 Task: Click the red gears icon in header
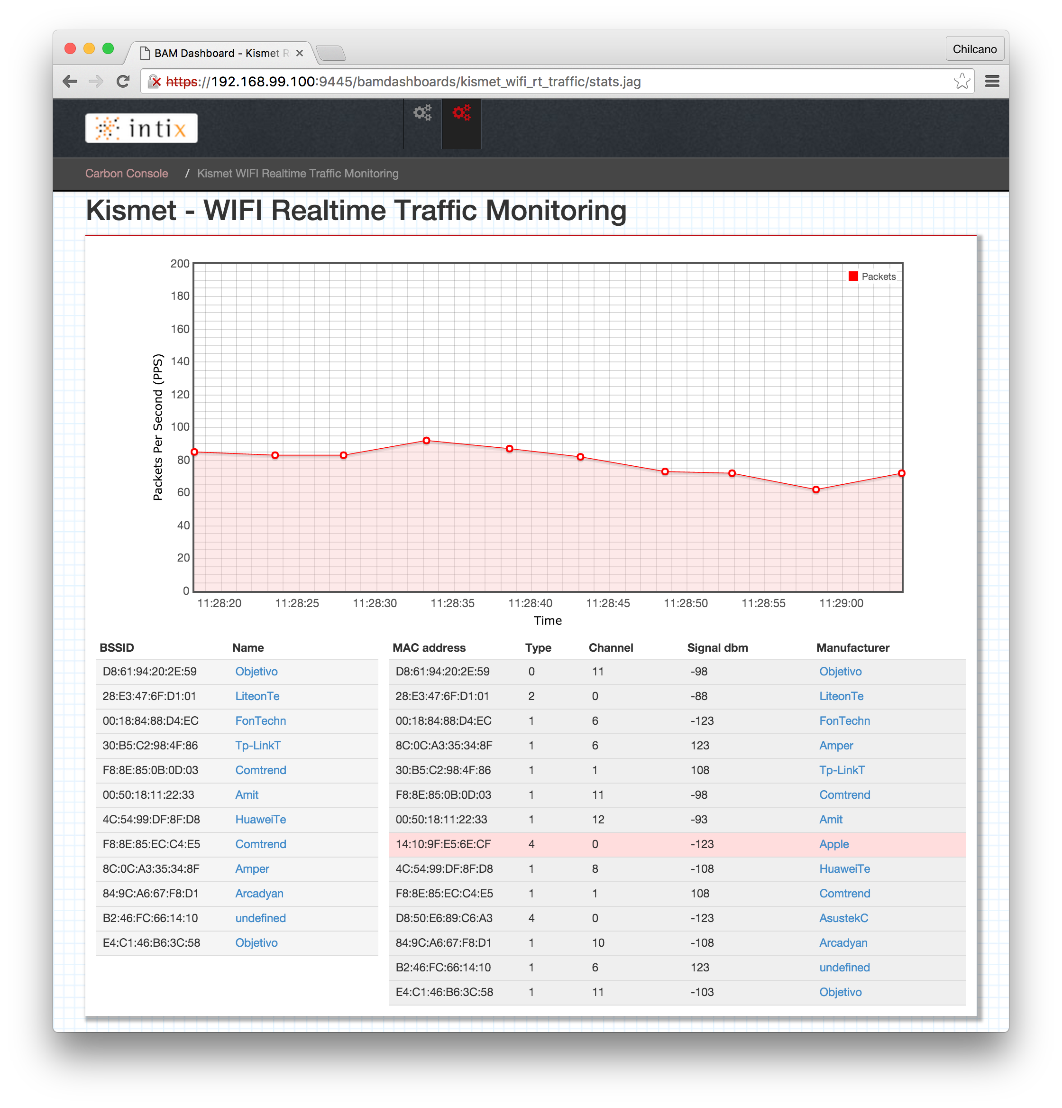[x=461, y=113]
